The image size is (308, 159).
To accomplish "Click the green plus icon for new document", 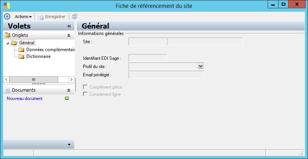I will [67, 98].
